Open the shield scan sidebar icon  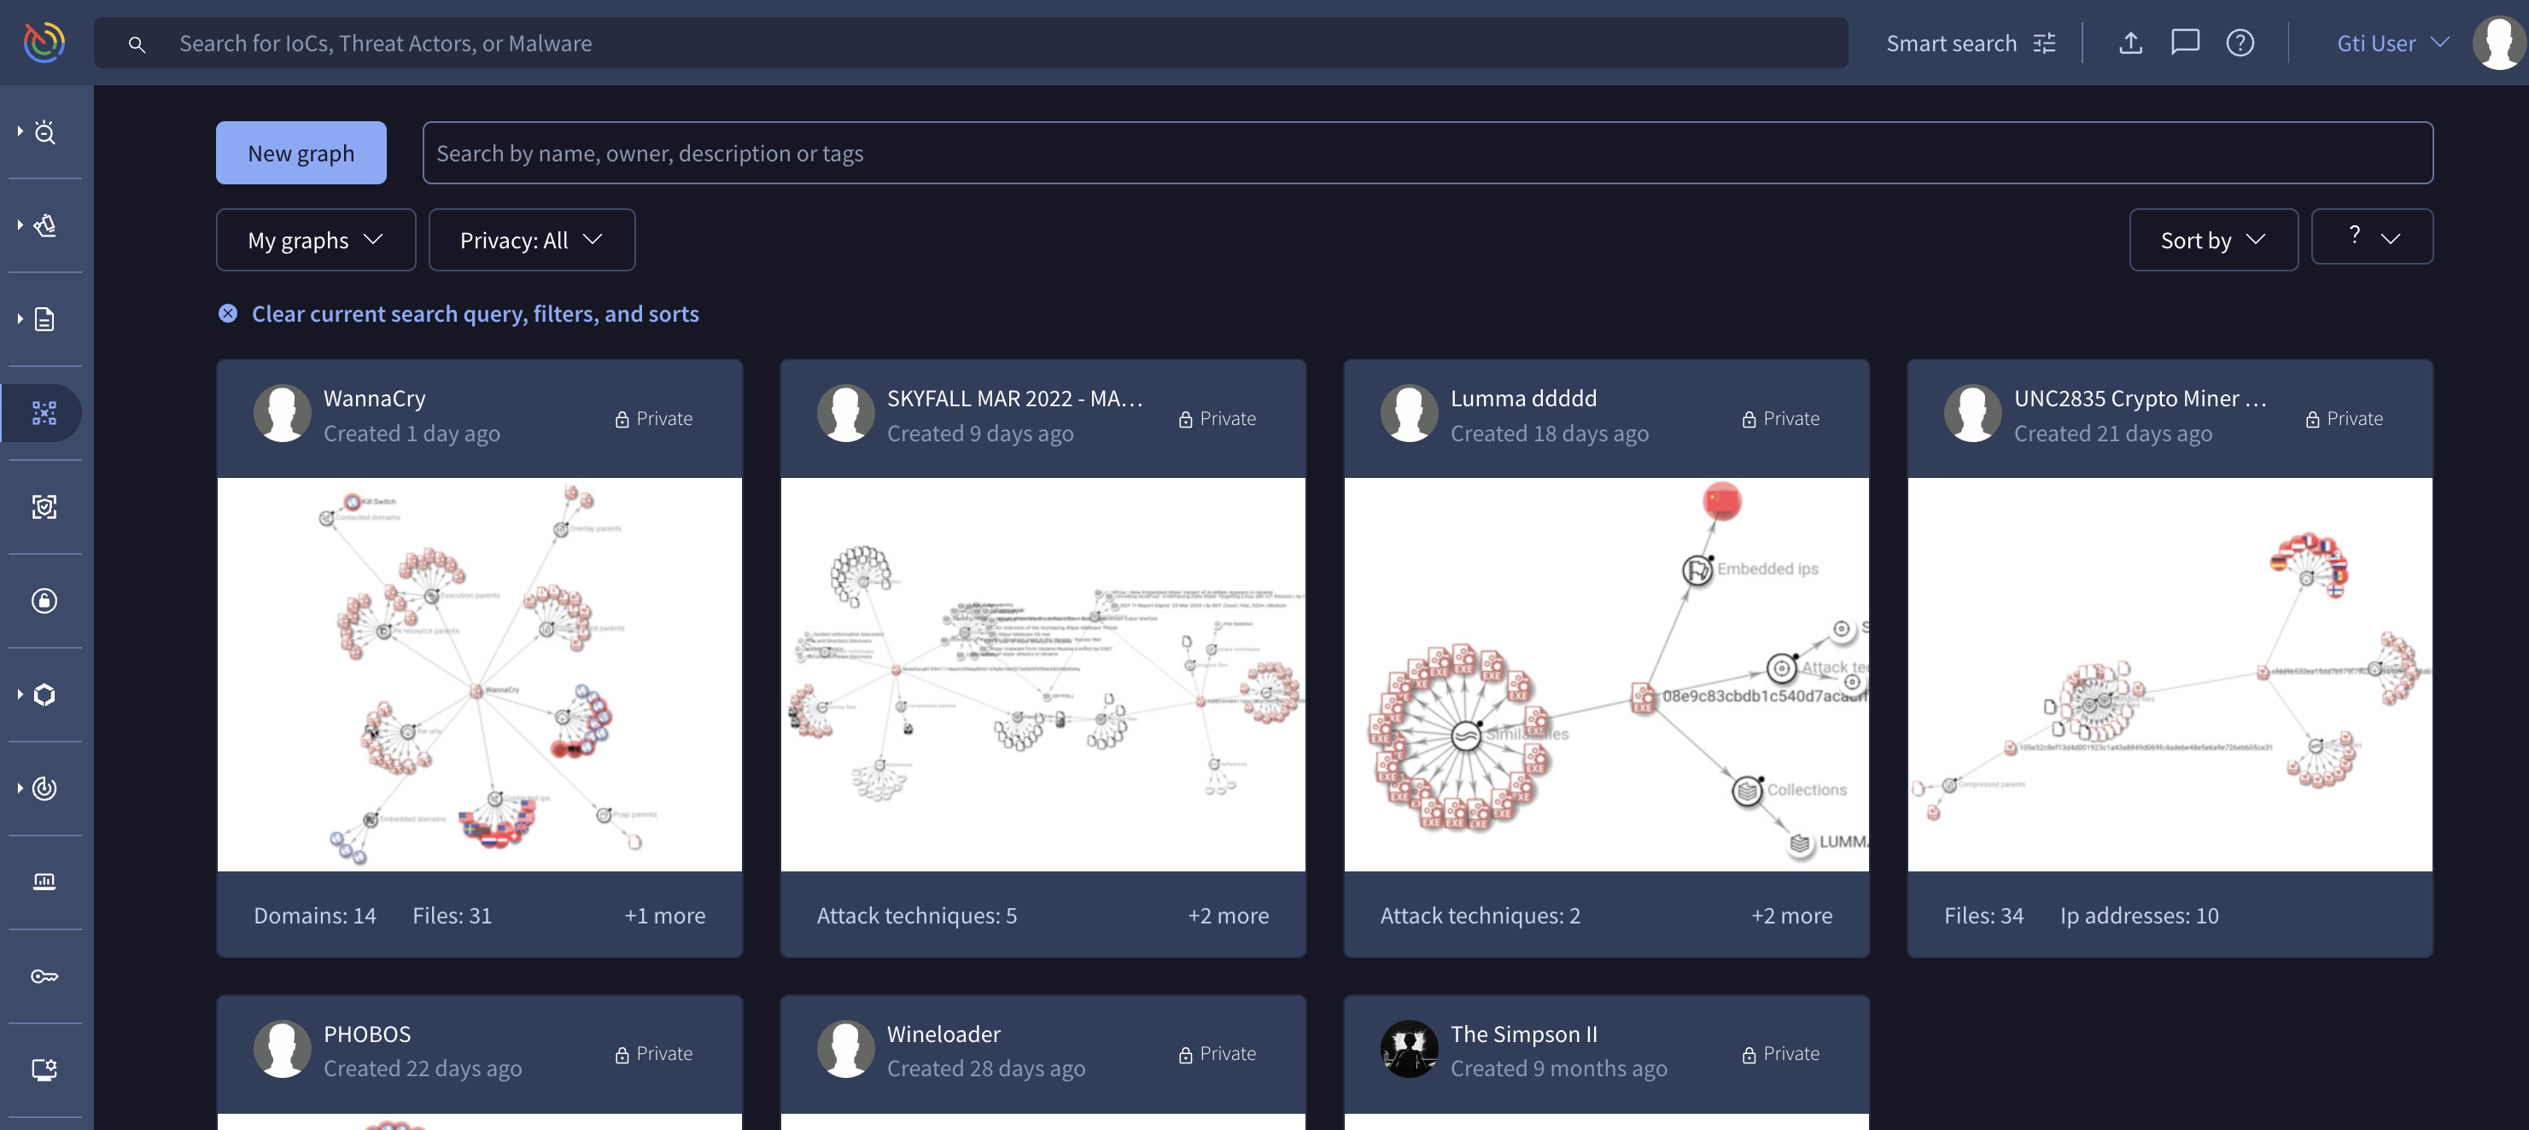44,507
